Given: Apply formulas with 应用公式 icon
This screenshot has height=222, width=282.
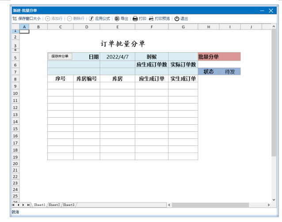Looking at the screenshot, I should coord(91,19).
